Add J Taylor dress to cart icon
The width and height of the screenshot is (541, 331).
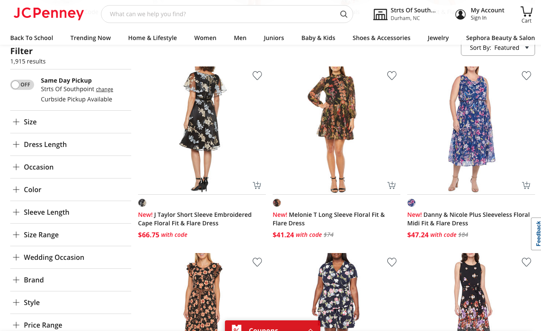point(257,185)
